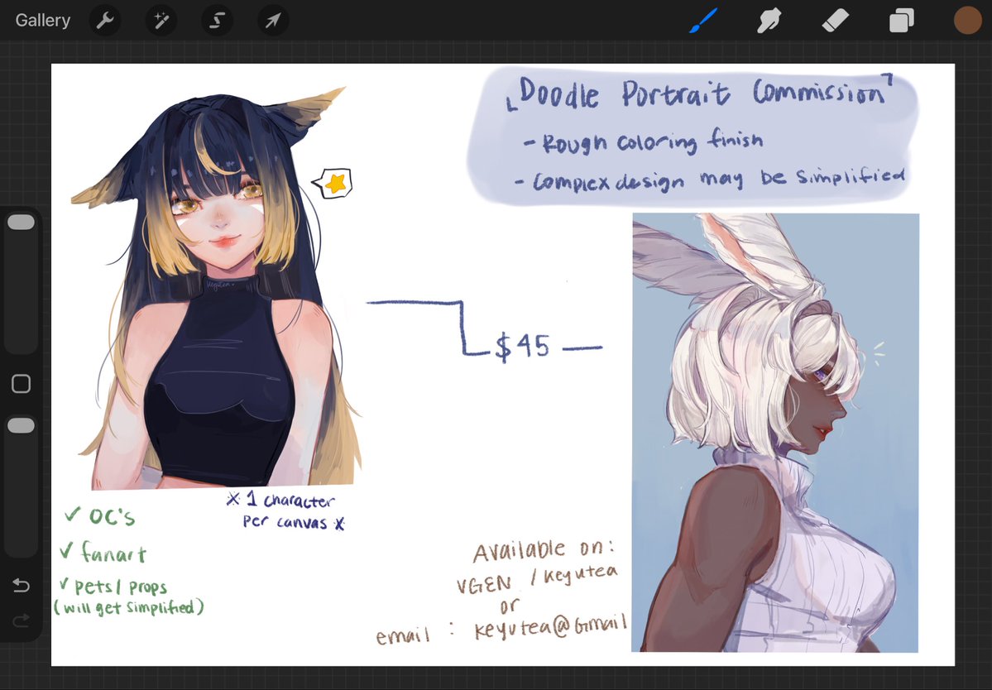Tap the "VGEN / keyutea" text
Screen dimensions: 992x690
coord(536,580)
